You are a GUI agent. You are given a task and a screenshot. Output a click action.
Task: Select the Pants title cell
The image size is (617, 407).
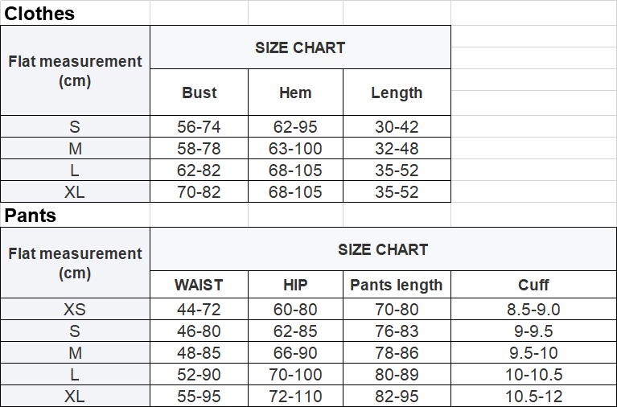click(75, 215)
